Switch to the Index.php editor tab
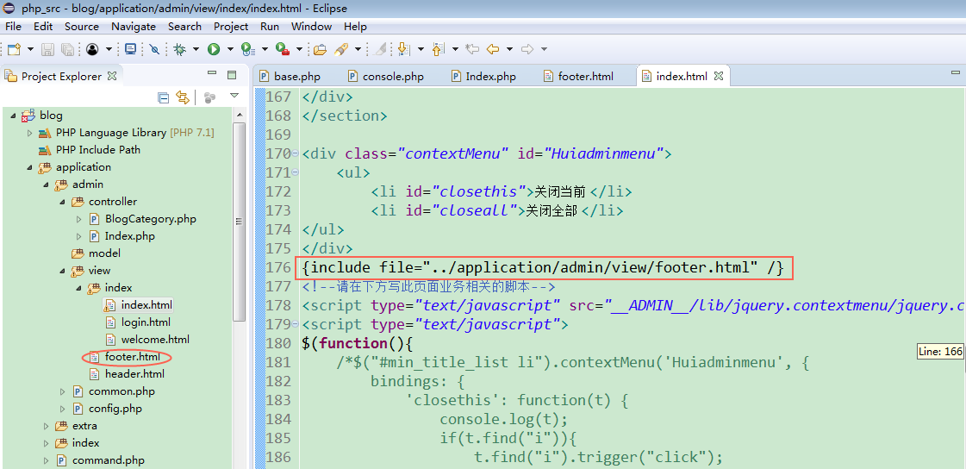Screen dimensions: 966x469 point(484,77)
